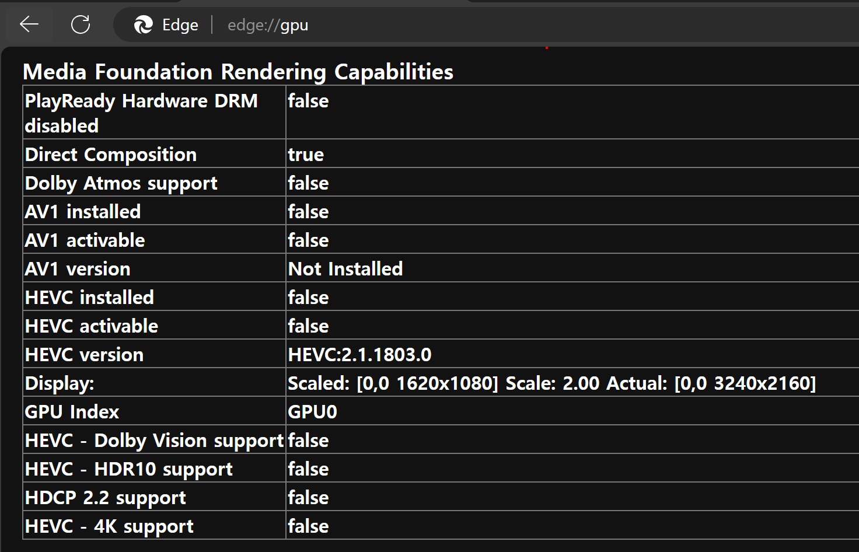Select the AV1 activable label

coord(85,240)
